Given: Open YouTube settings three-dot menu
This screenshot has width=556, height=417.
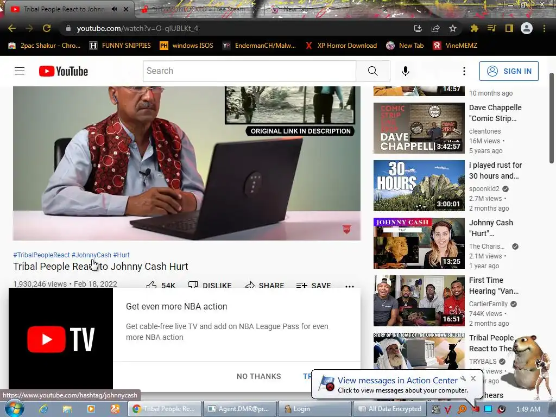Looking at the screenshot, I should [464, 71].
